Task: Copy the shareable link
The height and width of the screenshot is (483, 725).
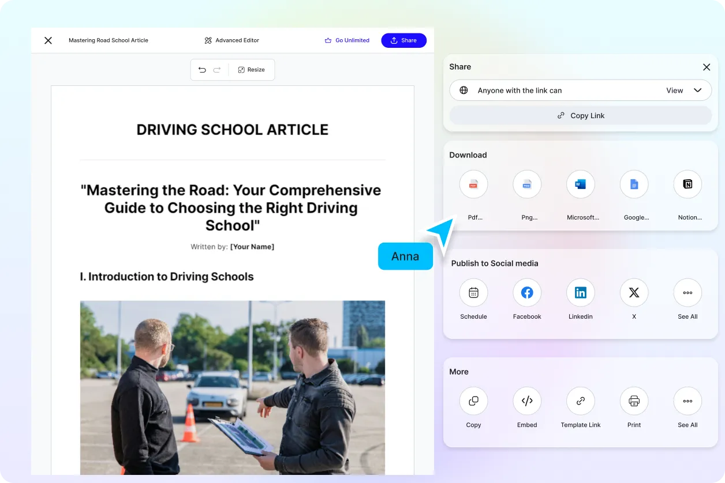Action: click(x=580, y=115)
